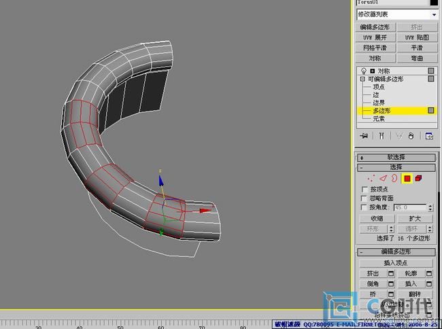Click the 平滑 button
Image resolution: width=442 pixels, height=329 pixels.
point(417,48)
